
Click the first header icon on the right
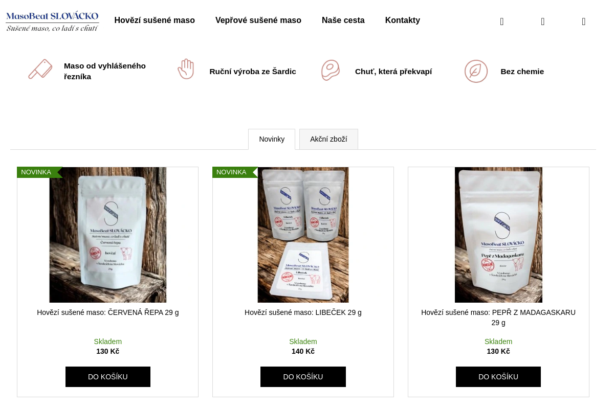click(x=502, y=21)
